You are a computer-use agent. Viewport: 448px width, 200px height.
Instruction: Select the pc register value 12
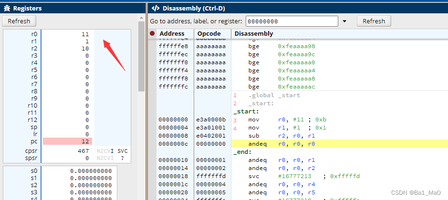85,141
